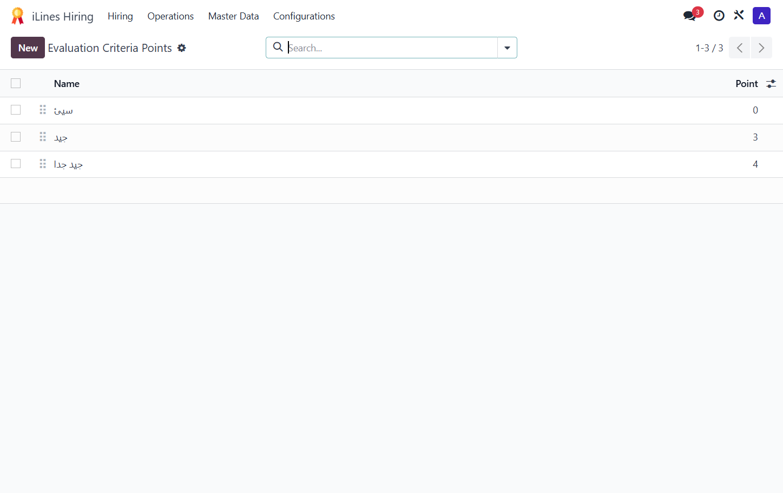Open the Operations menu

tap(170, 16)
